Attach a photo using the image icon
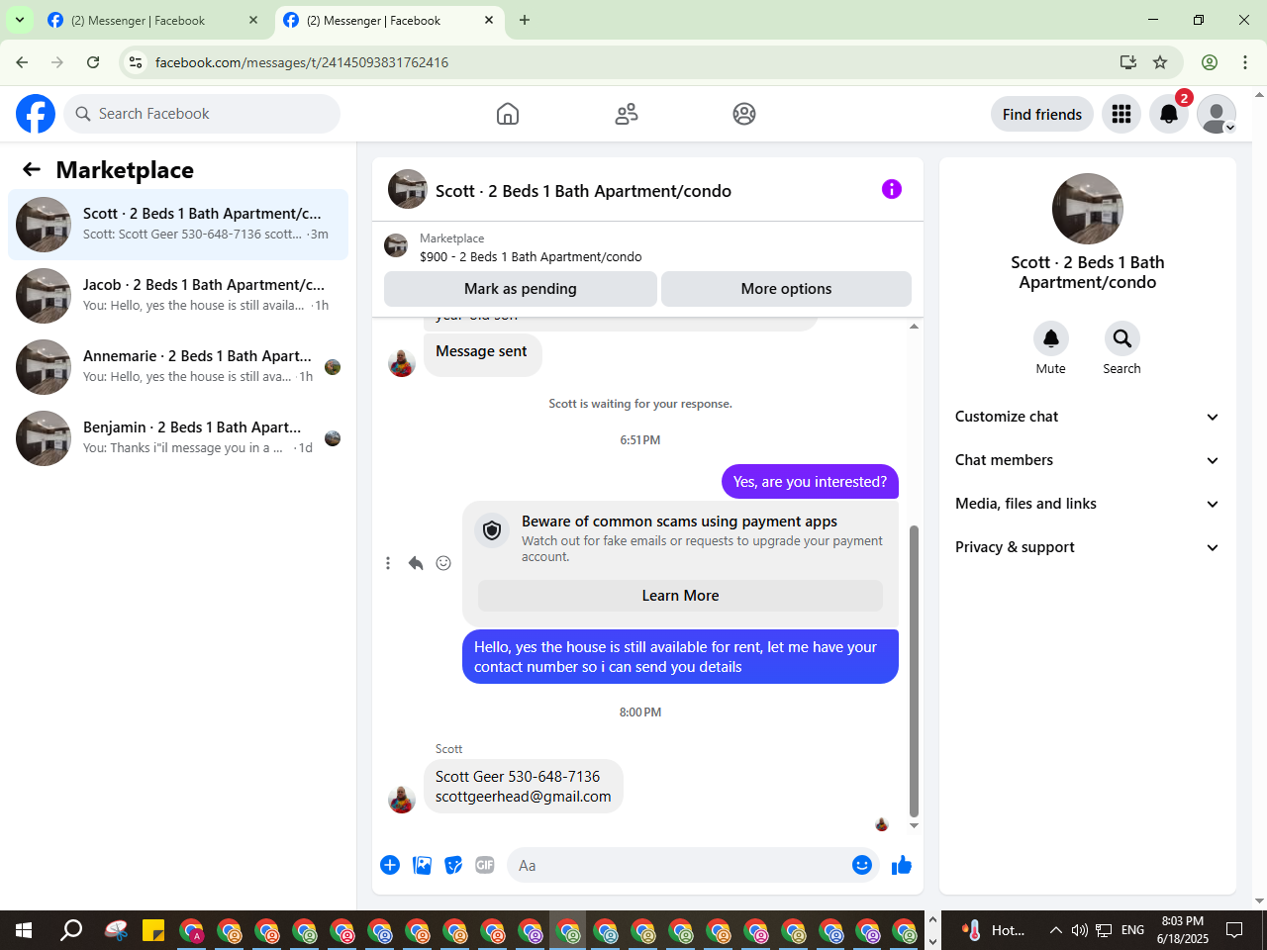Image resolution: width=1267 pixels, height=950 pixels. (x=422, y=865)
